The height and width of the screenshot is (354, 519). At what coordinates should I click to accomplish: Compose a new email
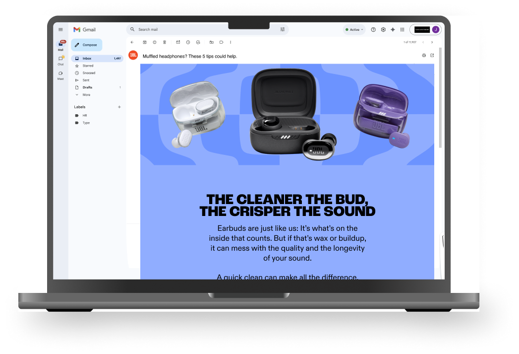click(x=86, y=45)
